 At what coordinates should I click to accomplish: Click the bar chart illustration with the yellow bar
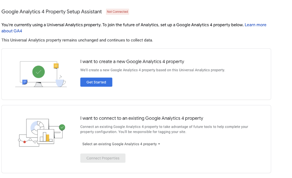pyautogui.click(x=46, y=137)
